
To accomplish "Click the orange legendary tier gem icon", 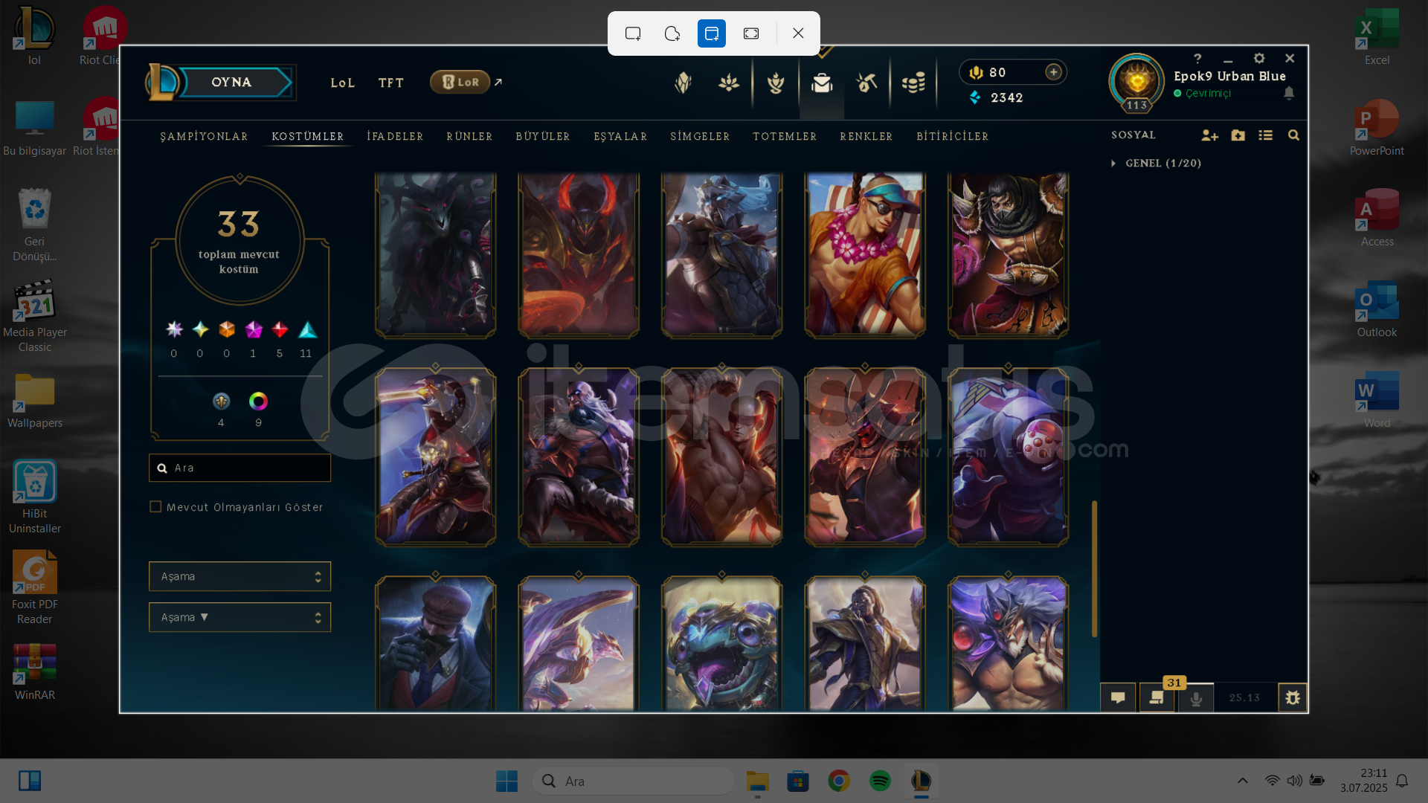I will click(227, 329).
